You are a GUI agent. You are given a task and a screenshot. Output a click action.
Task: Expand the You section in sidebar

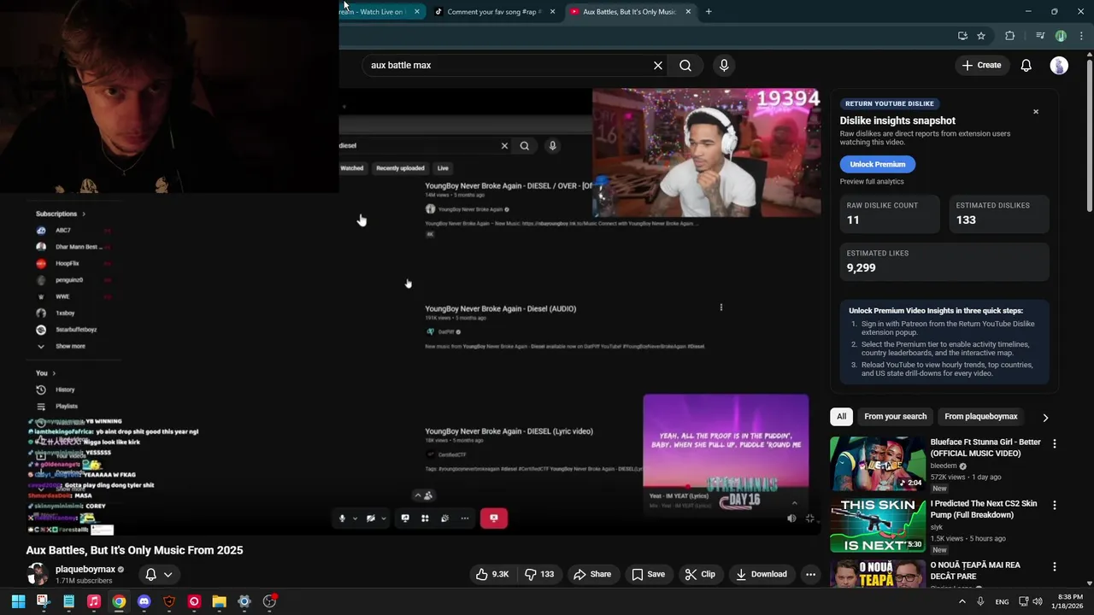click(45, 372)
